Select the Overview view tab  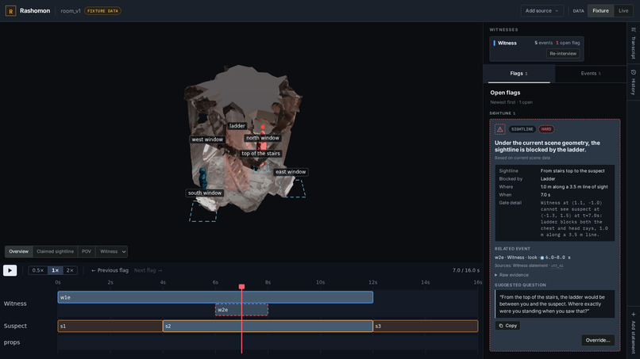(x=19, y=251)
